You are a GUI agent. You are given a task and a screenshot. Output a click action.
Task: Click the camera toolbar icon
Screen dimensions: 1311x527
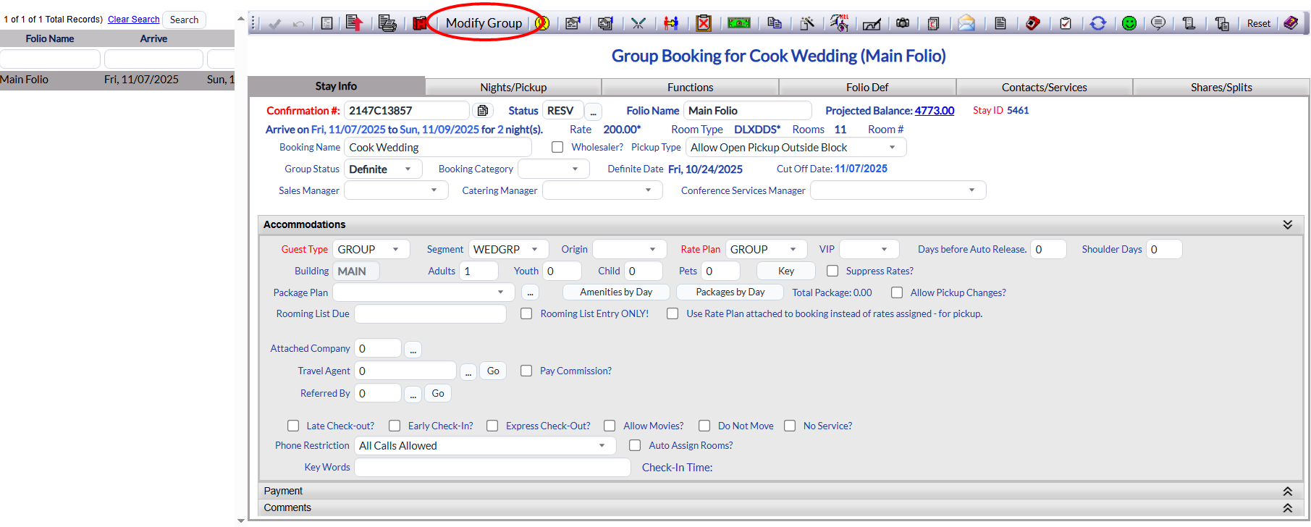tap(903, 23)
